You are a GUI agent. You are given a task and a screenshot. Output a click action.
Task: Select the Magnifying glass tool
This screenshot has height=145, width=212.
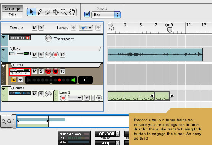63,12
